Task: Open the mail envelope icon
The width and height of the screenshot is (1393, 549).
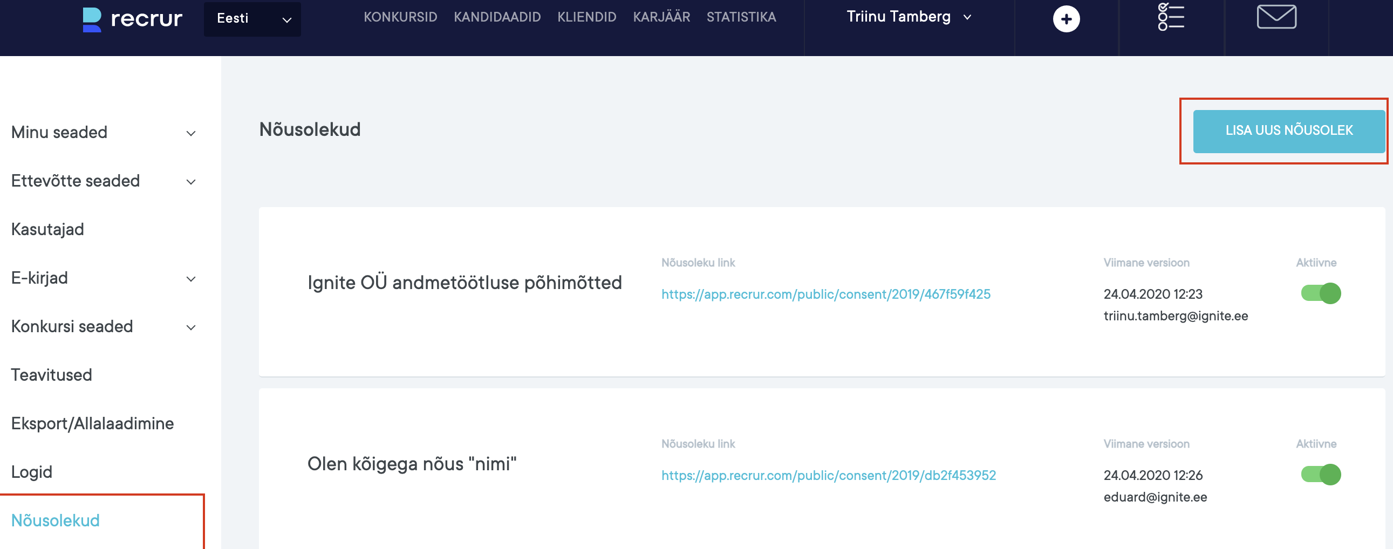Action: click(1276, 17)
